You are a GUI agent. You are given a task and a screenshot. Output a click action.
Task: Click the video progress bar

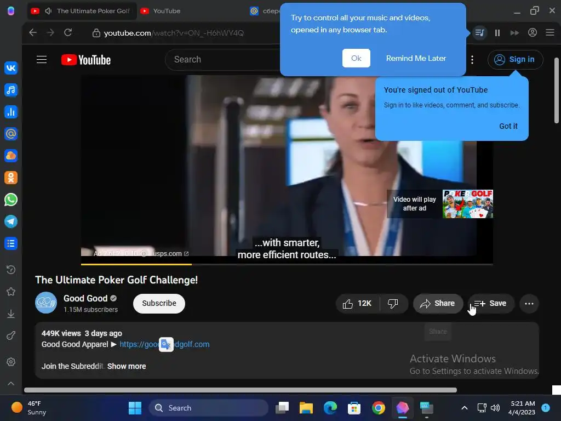(x=287, y=264)
